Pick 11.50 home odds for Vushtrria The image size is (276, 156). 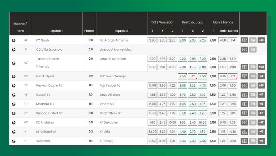(152, 141)
